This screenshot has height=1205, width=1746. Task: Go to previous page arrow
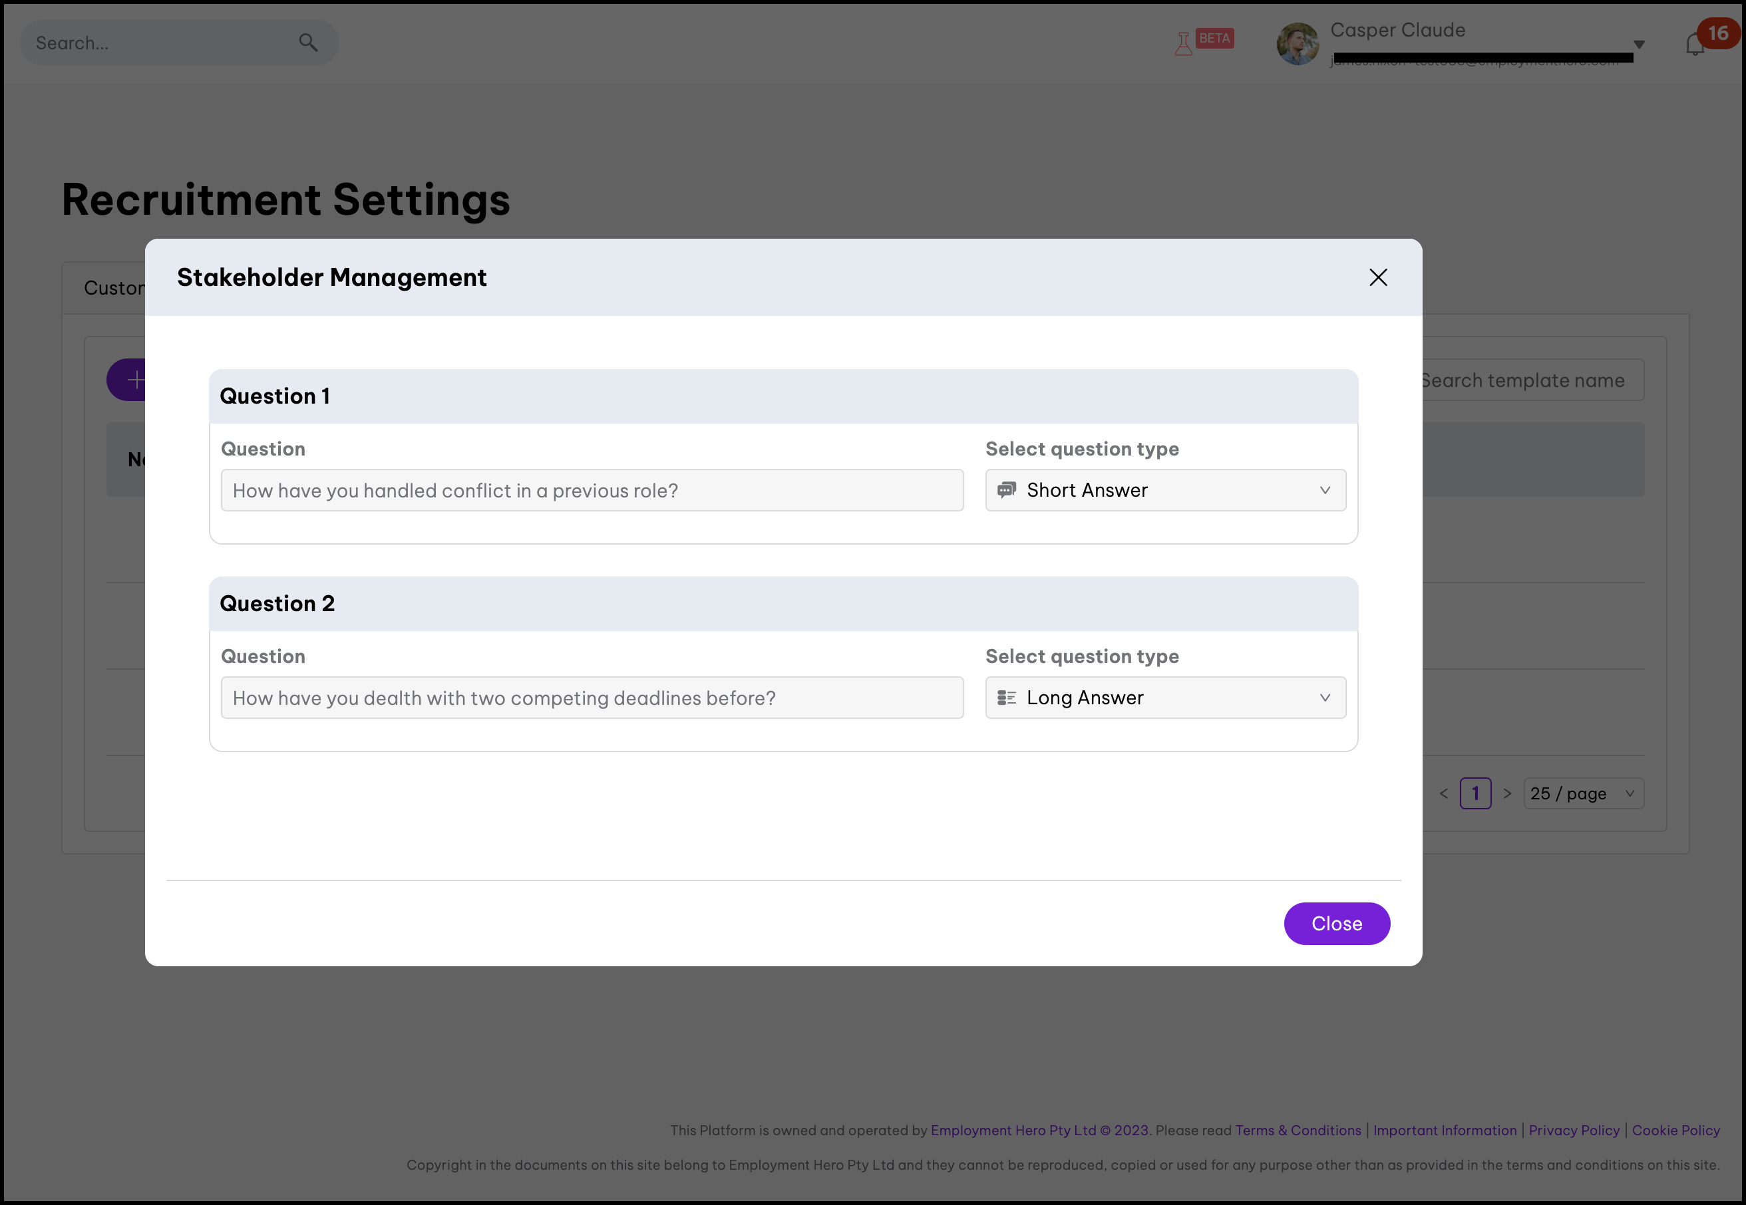(1443, 793)
